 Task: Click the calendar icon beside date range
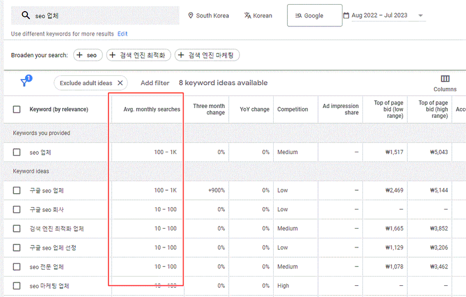346,16
